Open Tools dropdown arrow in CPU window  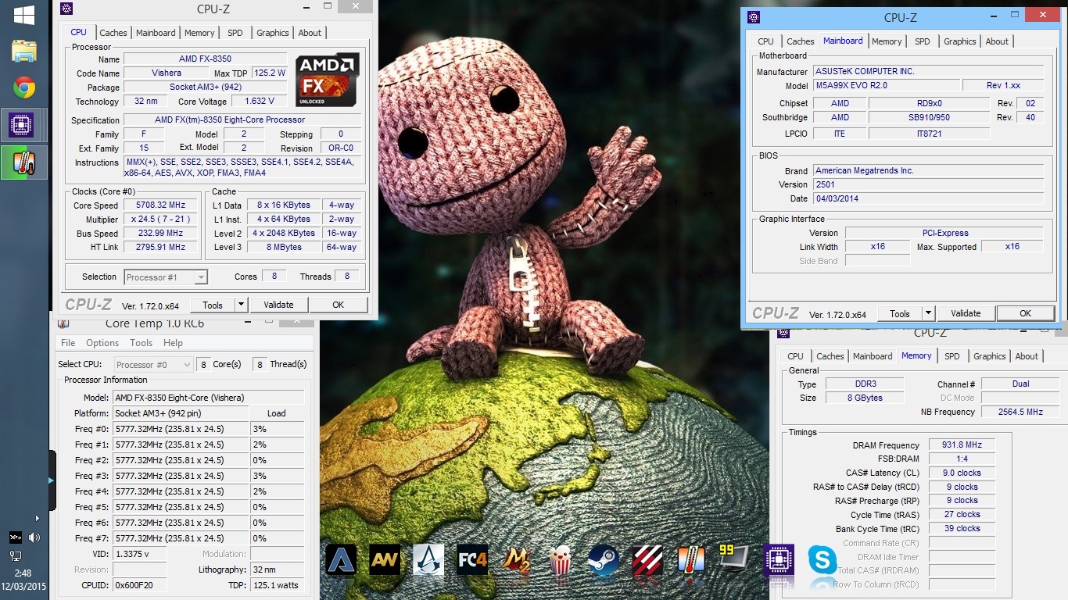click(x=241, y=305)
